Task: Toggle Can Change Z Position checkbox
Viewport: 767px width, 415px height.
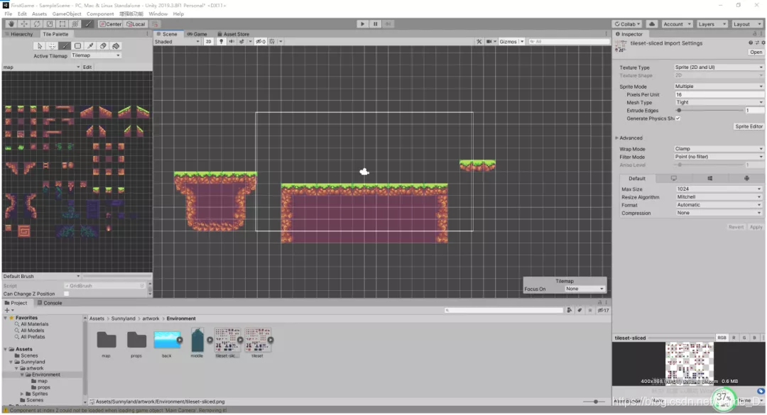Action: coord(67,294)
